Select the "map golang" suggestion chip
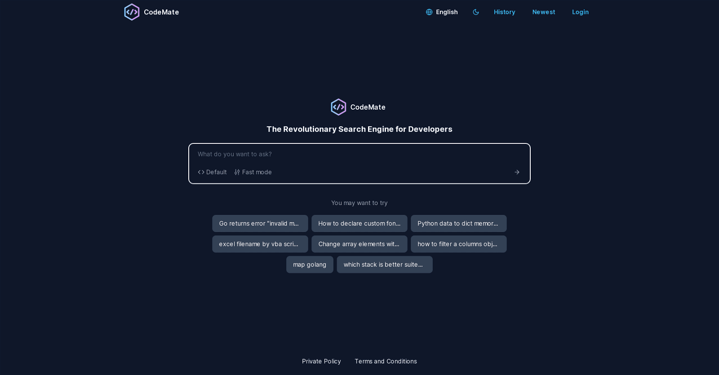This screenshot has width=719, height=375. click(310, 265)
